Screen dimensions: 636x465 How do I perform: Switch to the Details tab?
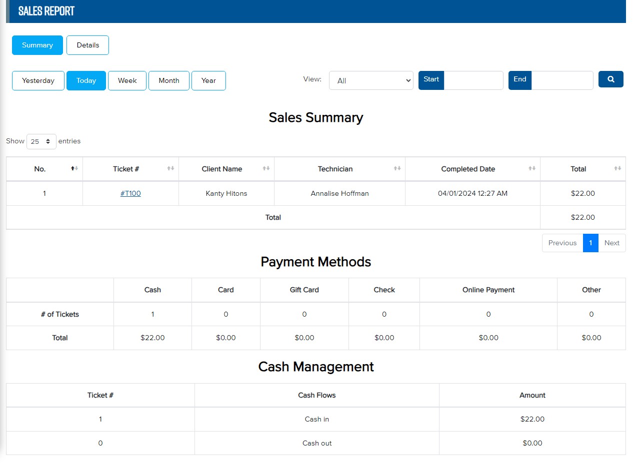coord(87,45)
